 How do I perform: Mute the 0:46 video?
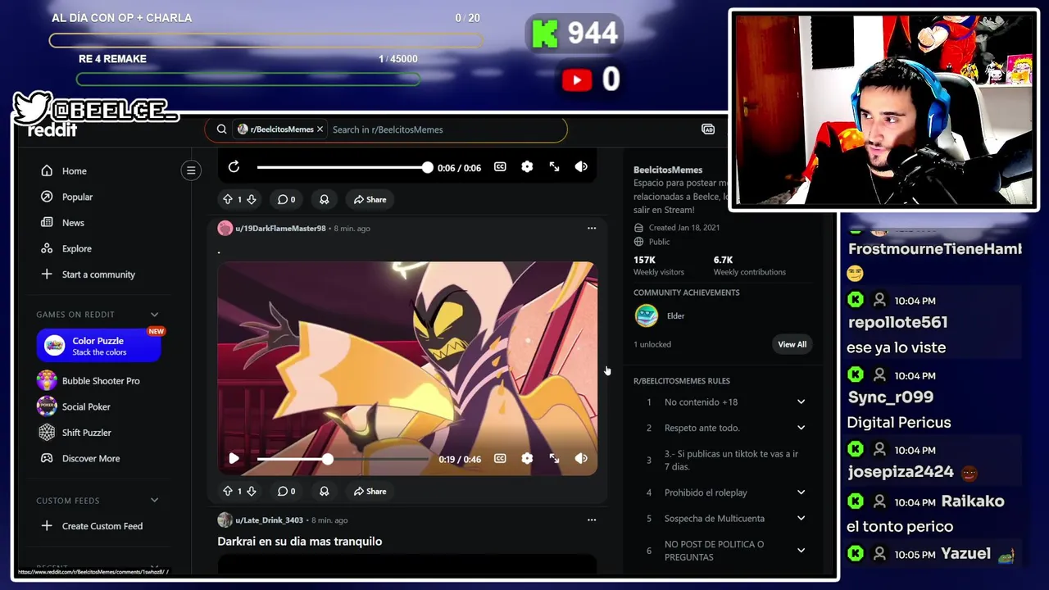click(581, 459)
